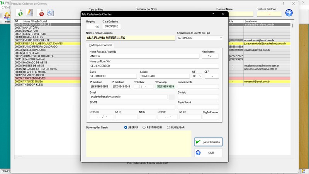
Task: Click the Nº IE field
Action: click(x=126, y=117)
